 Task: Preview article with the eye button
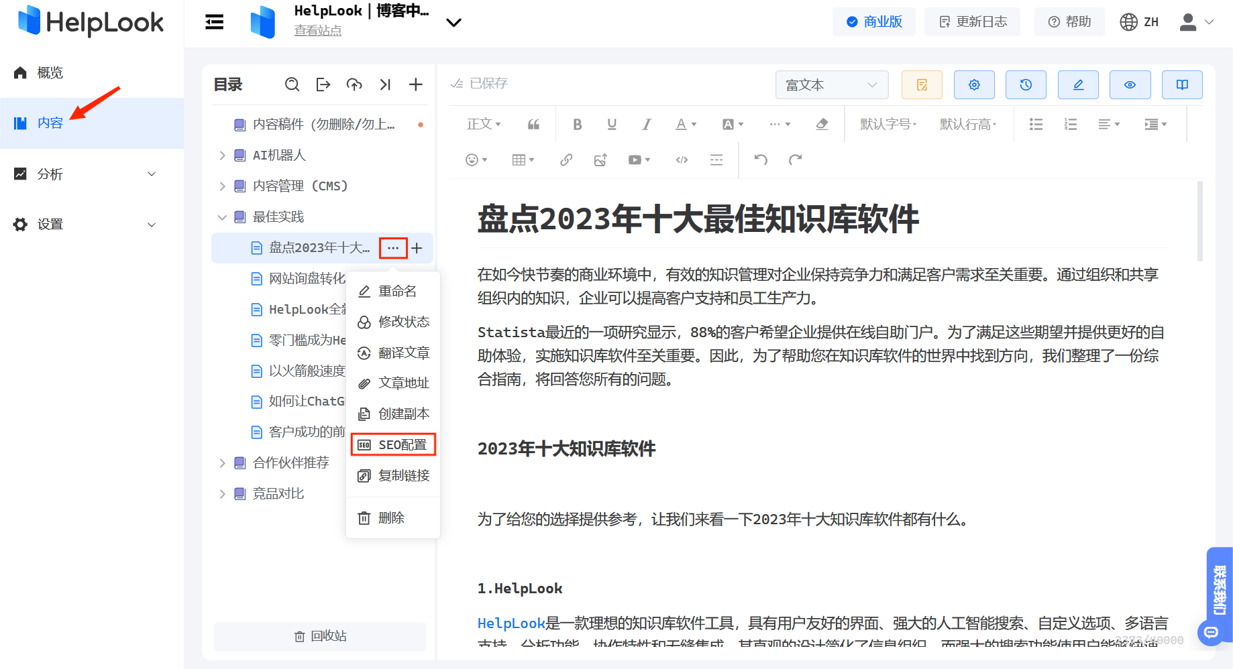(1130, 85)
